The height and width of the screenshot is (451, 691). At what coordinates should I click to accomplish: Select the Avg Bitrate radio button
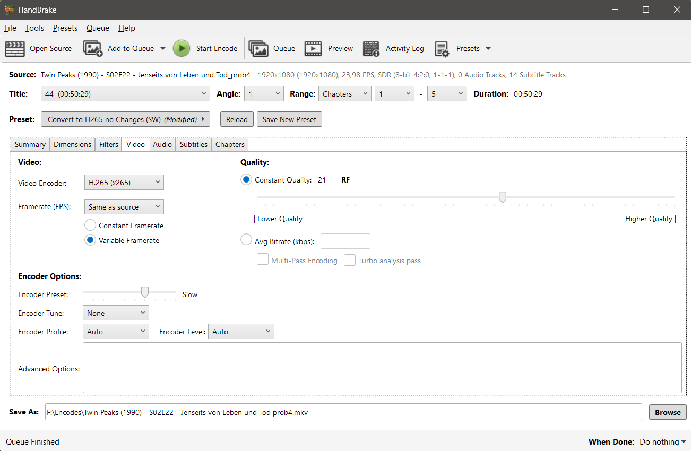246,240
